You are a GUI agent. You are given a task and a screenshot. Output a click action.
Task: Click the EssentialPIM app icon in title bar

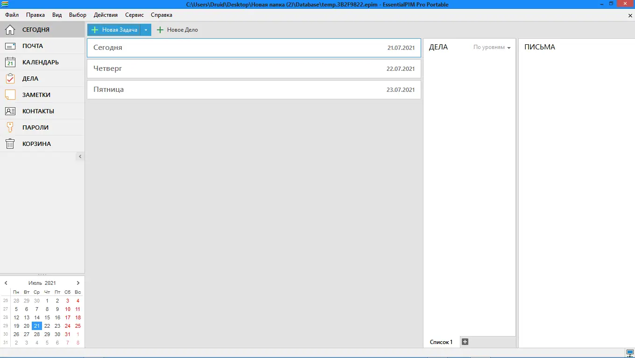5,4
